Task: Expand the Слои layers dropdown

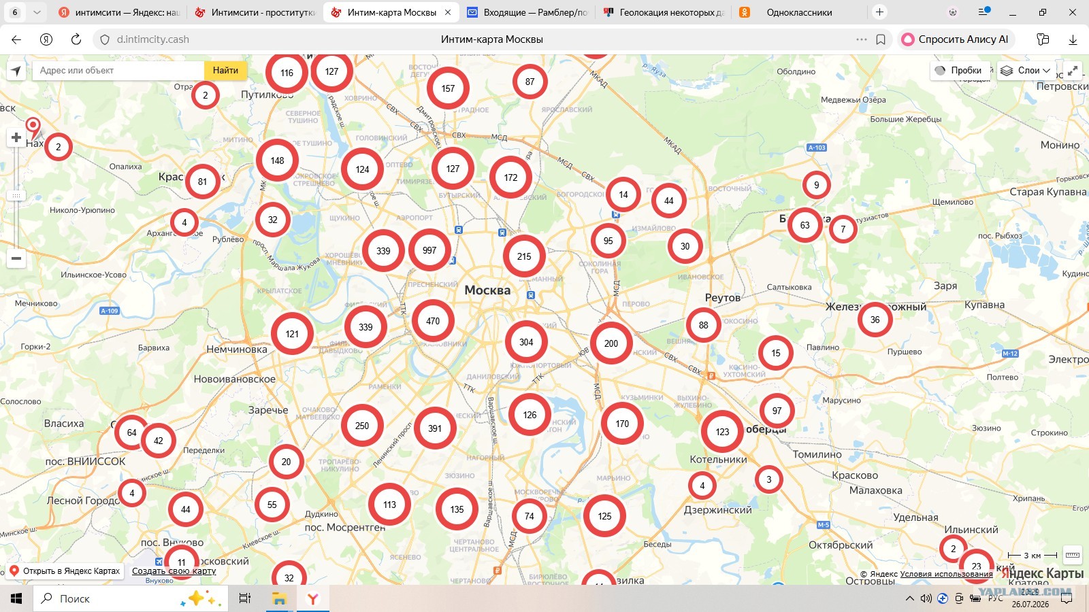Action: [x=1026, y=70]
